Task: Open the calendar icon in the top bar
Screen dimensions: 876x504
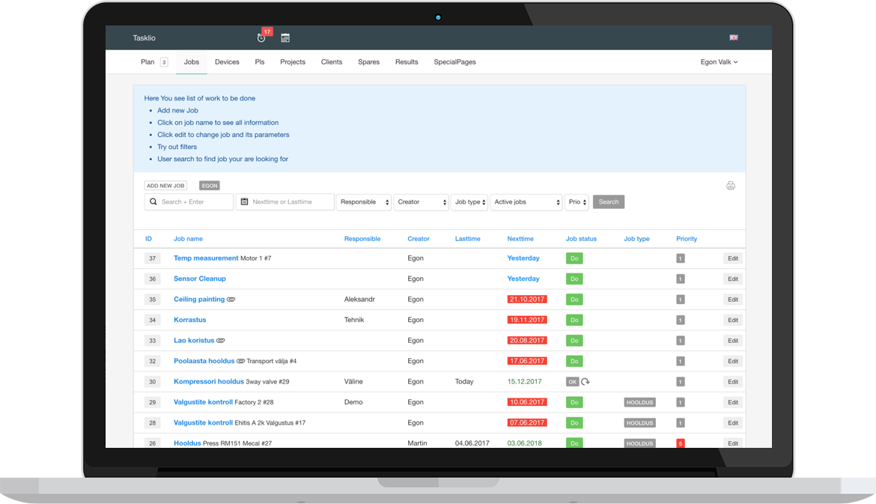Action: click(x=285, y=37)
